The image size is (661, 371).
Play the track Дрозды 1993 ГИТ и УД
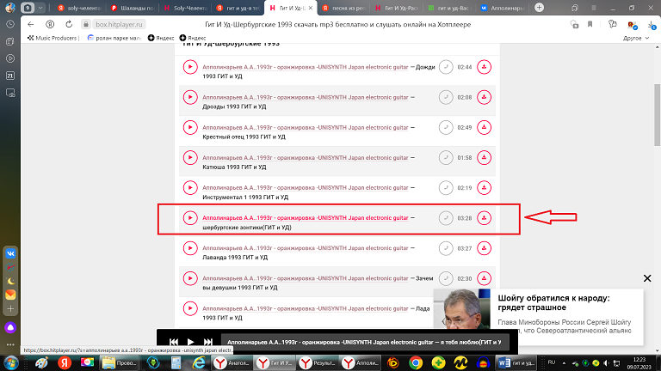coord(190,97)
